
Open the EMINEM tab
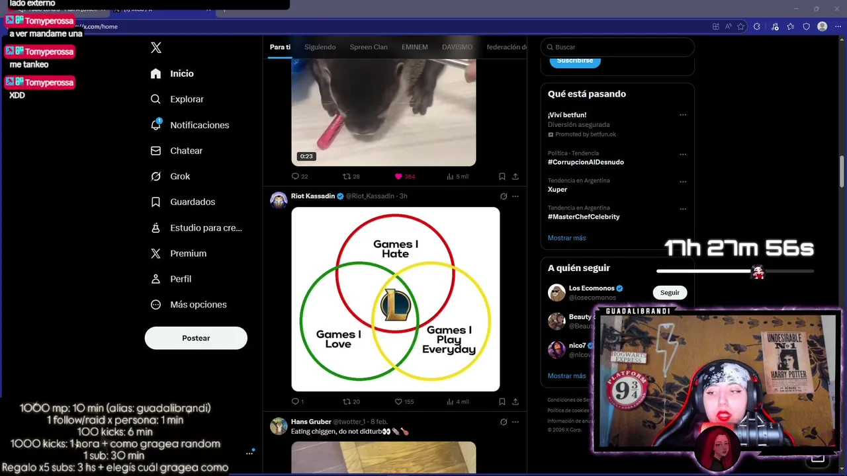[x=415, y=47]
